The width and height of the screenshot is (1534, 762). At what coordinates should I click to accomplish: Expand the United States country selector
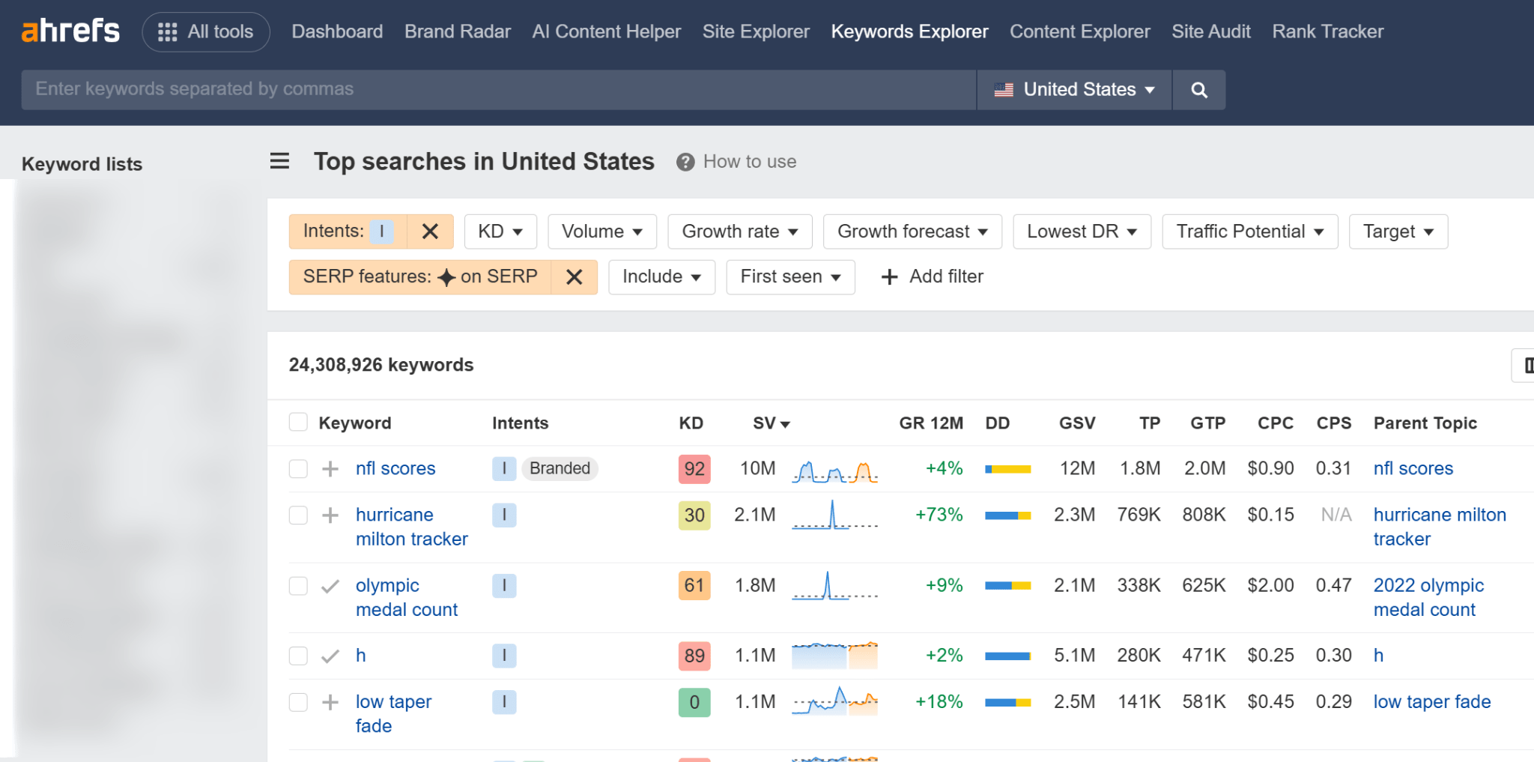pyautogui.click(x=1073, y=89)
